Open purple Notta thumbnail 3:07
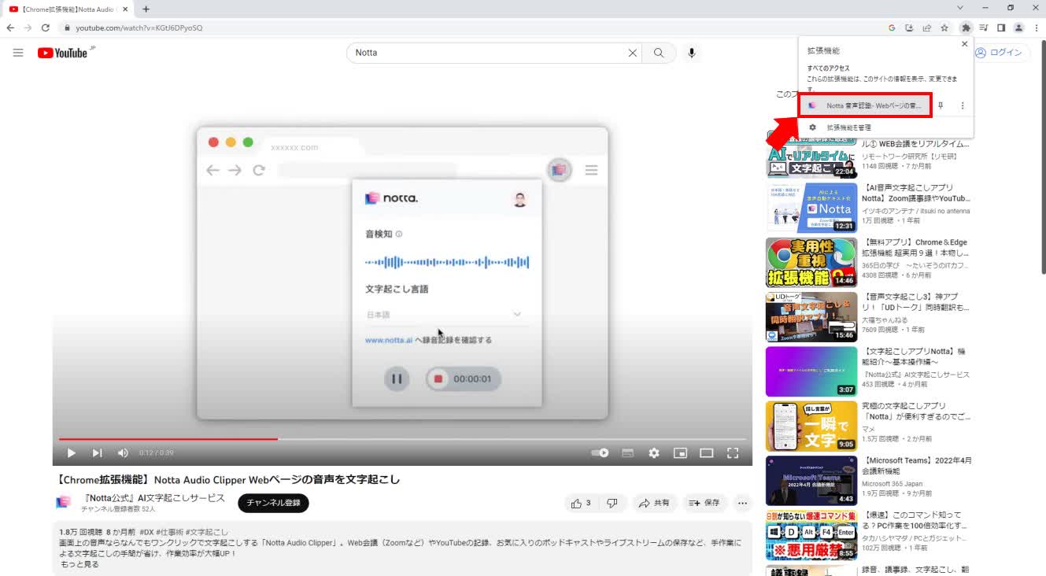 (x=811, y=371)
